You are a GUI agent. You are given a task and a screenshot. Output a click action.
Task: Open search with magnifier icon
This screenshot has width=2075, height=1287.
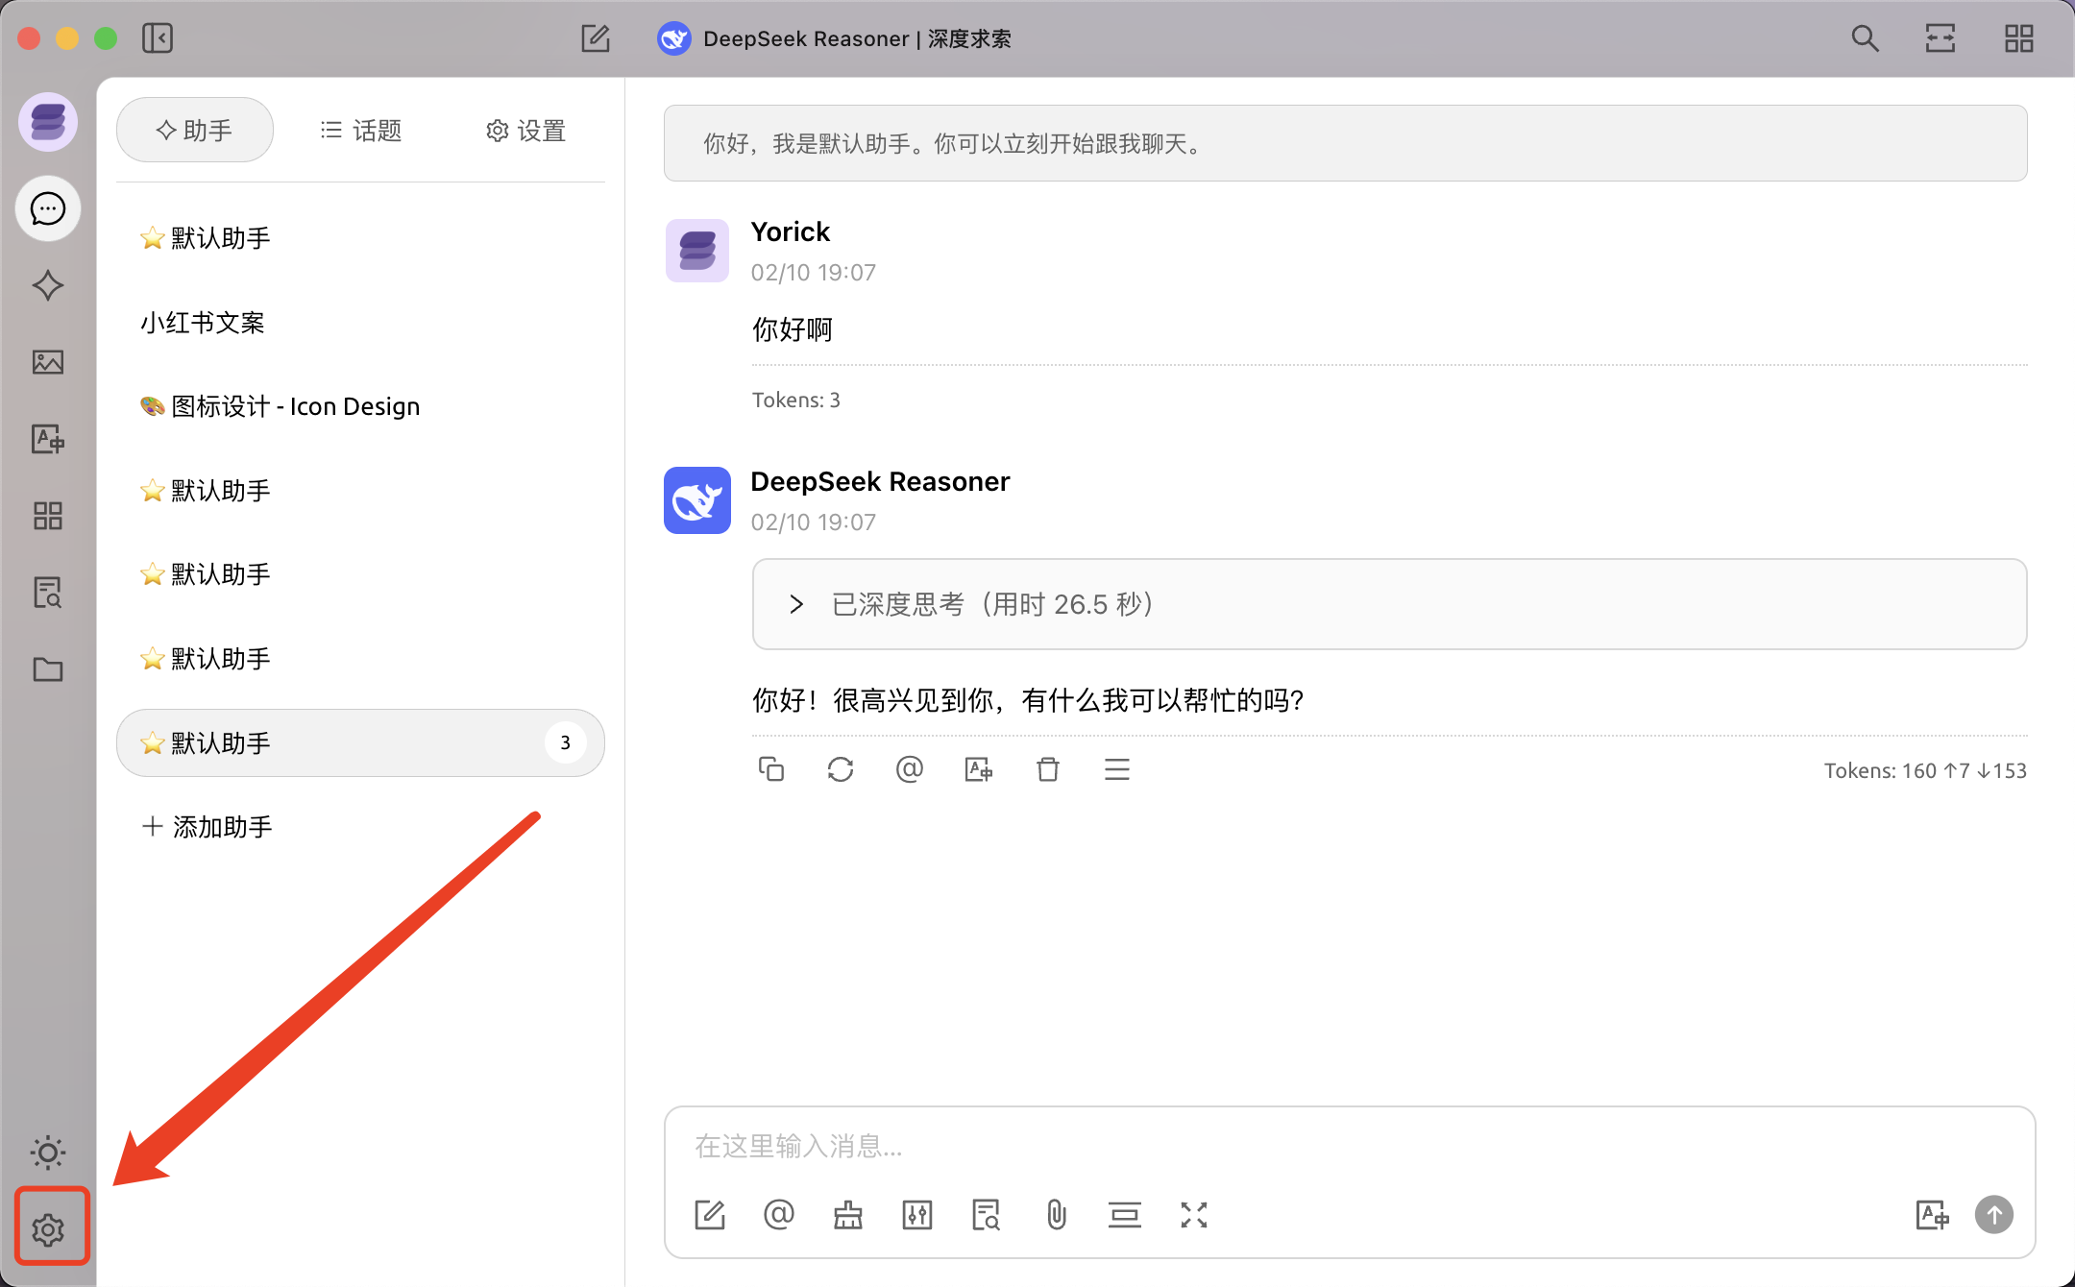(1865, 38)
